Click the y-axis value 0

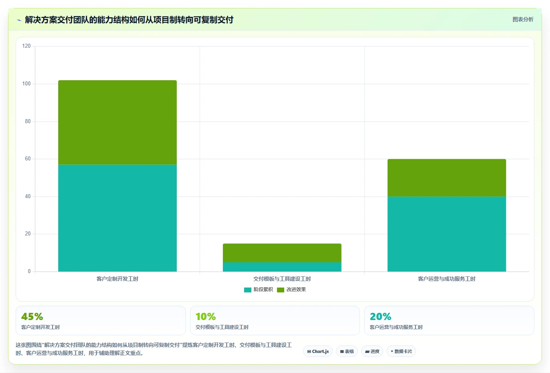coord(29,272)
